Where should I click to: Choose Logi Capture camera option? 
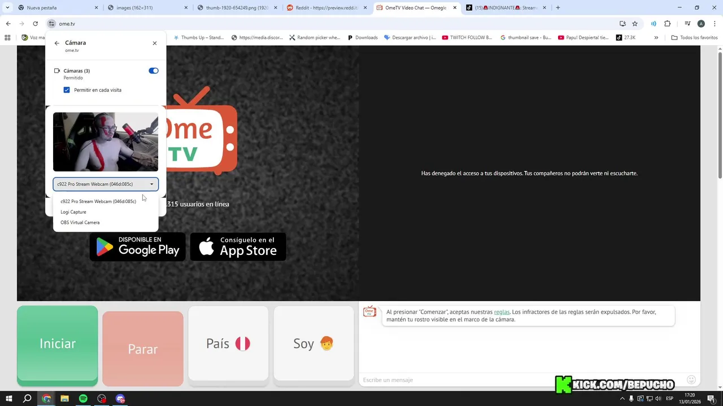(x=73, y=212)
